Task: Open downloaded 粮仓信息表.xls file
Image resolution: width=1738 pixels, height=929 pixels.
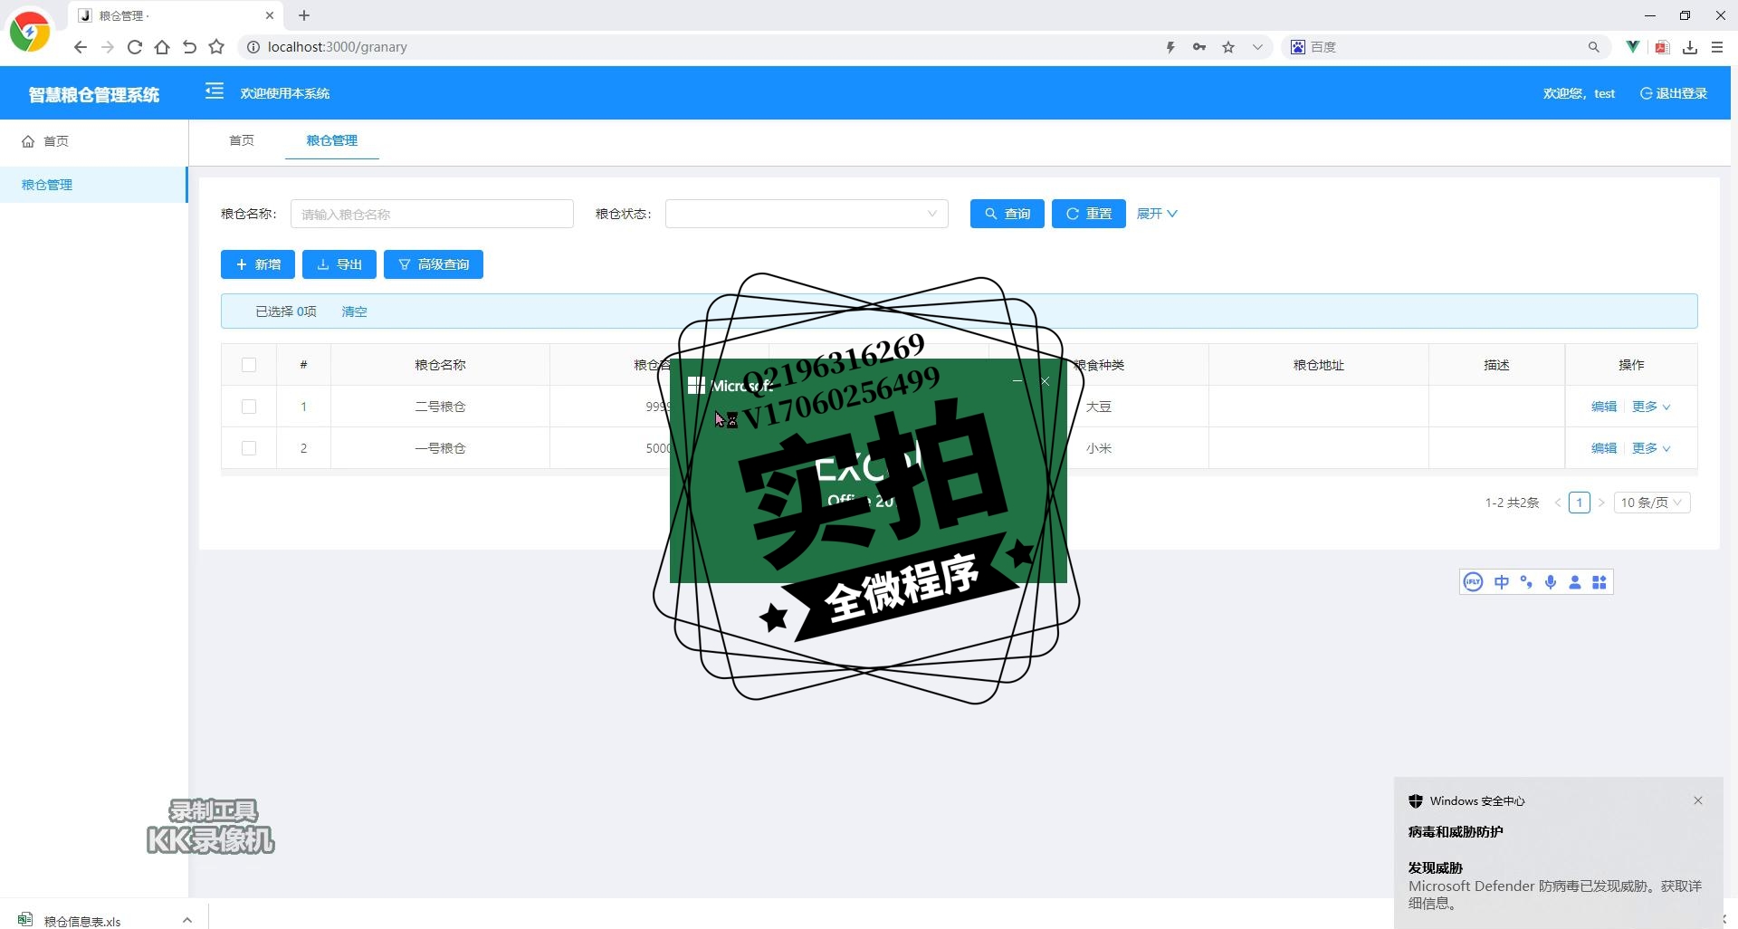Action: tap(81, 921)
